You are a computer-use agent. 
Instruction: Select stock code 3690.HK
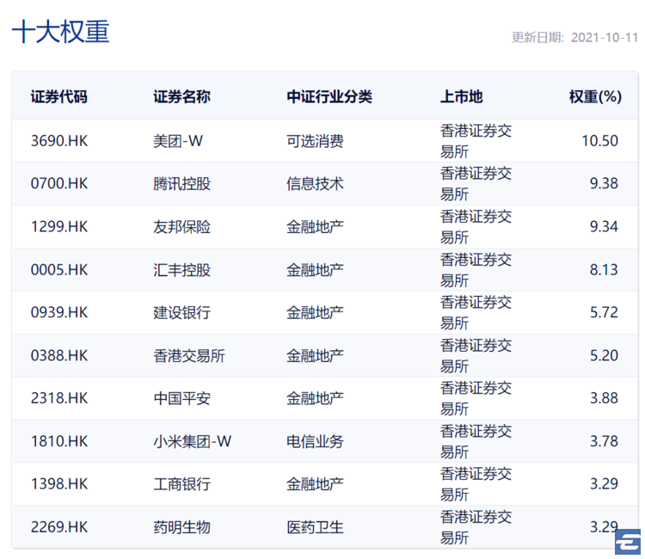click(59, 141)
